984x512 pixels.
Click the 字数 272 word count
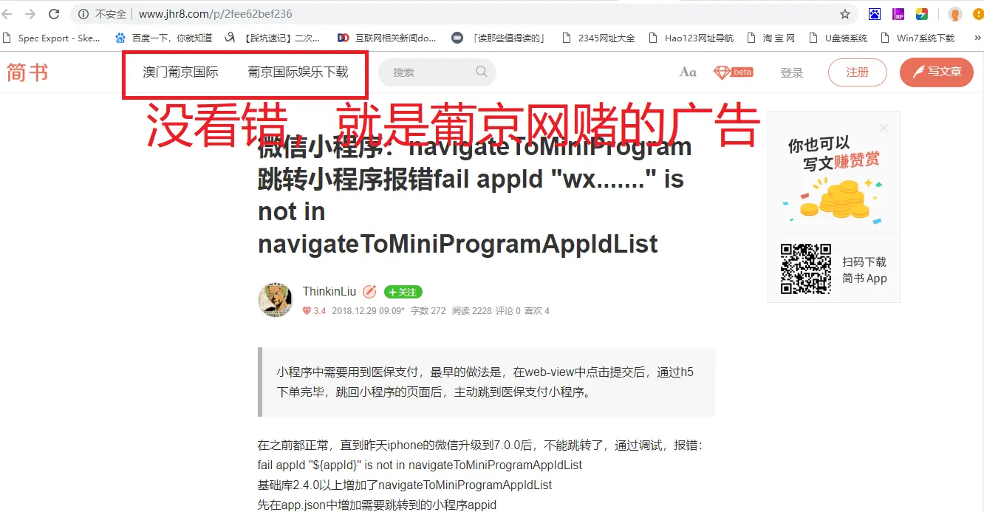coord(428,311)
